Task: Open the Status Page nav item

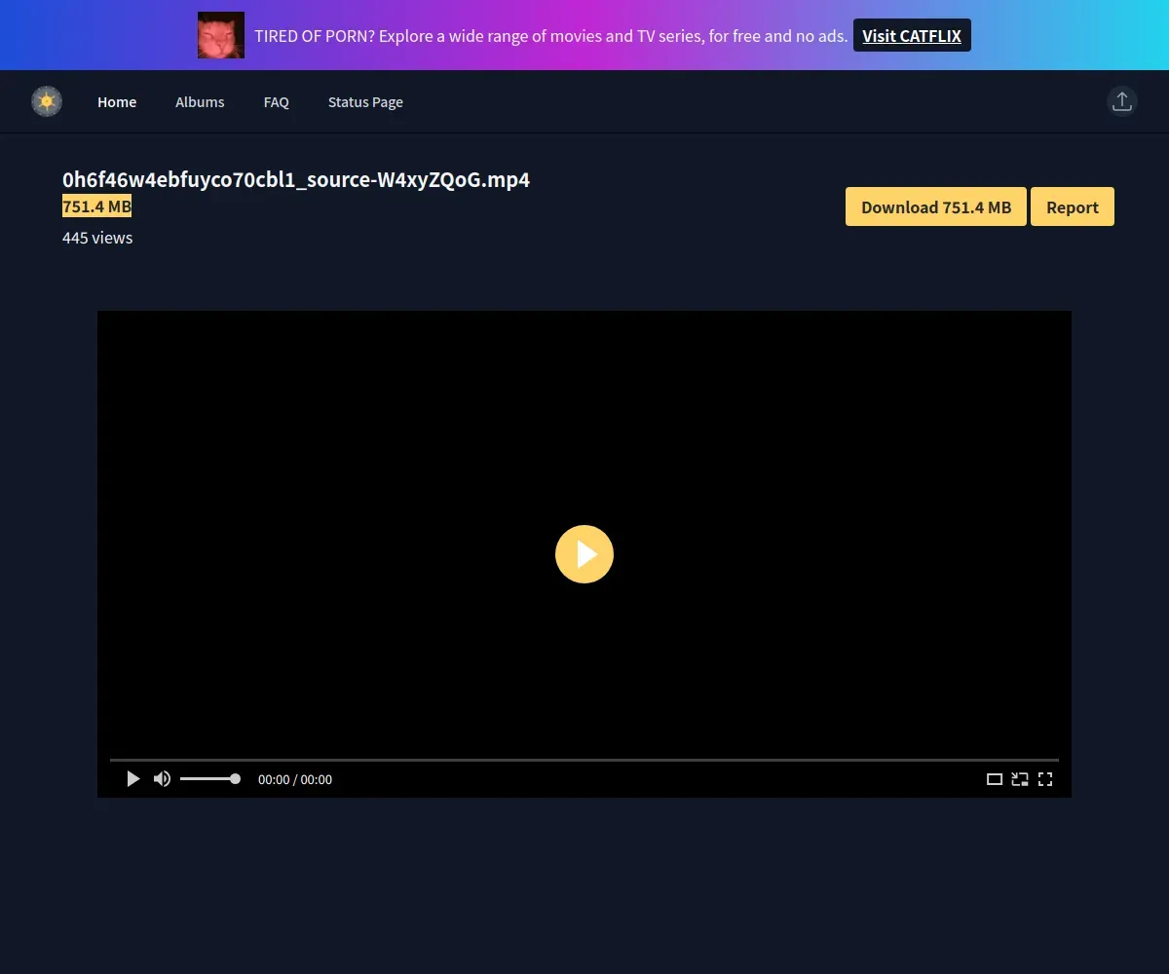Action: point(365,101)
